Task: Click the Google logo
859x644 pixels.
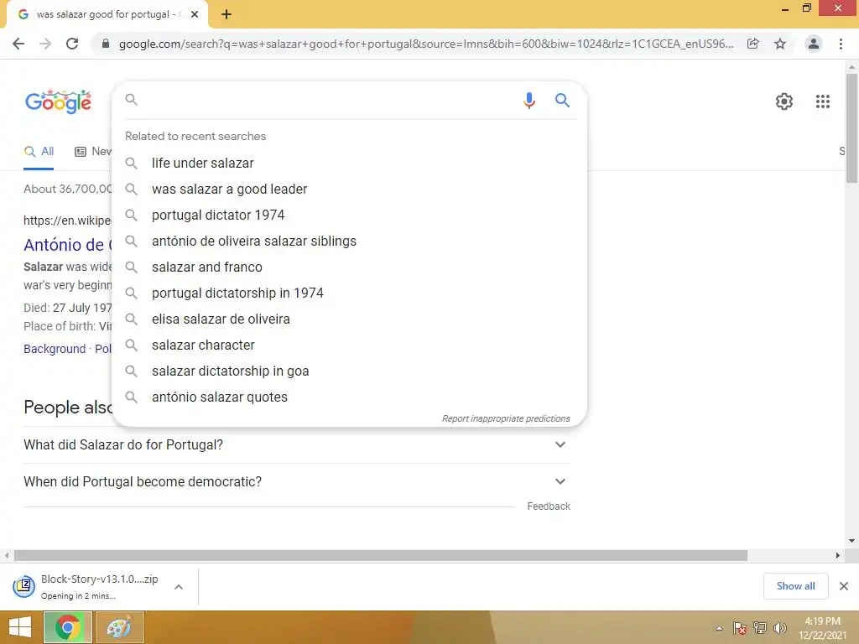Action: click(x=58, y=101)
